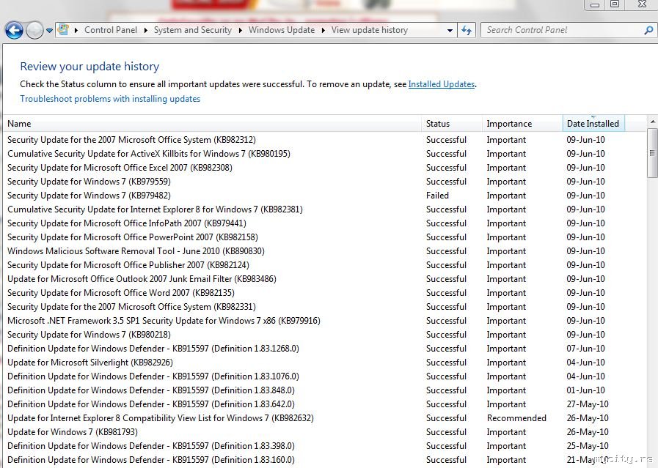Refresh the address bar view
The height and width of the screenshot is (468, 658).
[467, 30]
